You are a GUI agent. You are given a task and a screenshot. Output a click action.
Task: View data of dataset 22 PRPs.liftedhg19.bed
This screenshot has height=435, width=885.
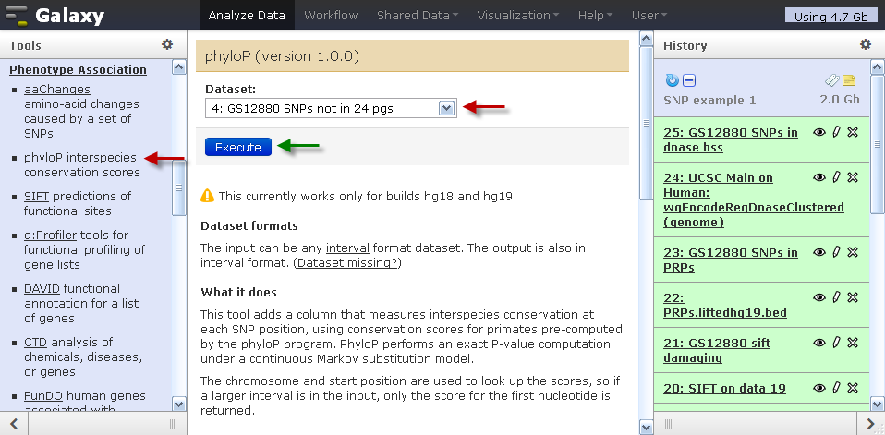819,297
